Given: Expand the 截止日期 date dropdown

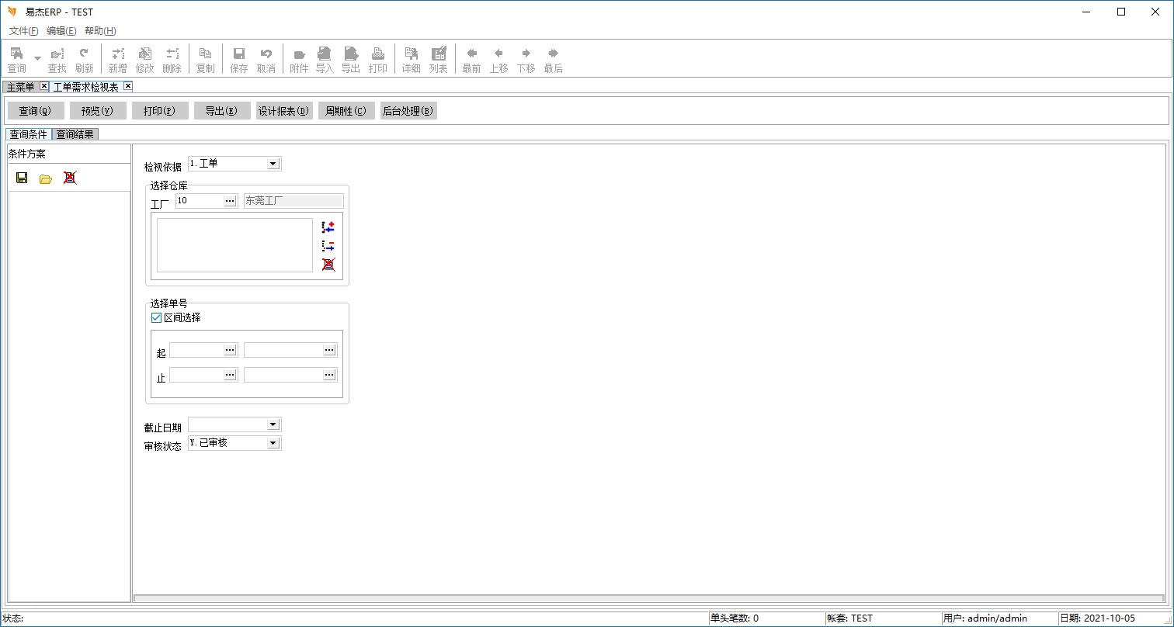Looking at the screenshot, I should [x=273, y=424].
